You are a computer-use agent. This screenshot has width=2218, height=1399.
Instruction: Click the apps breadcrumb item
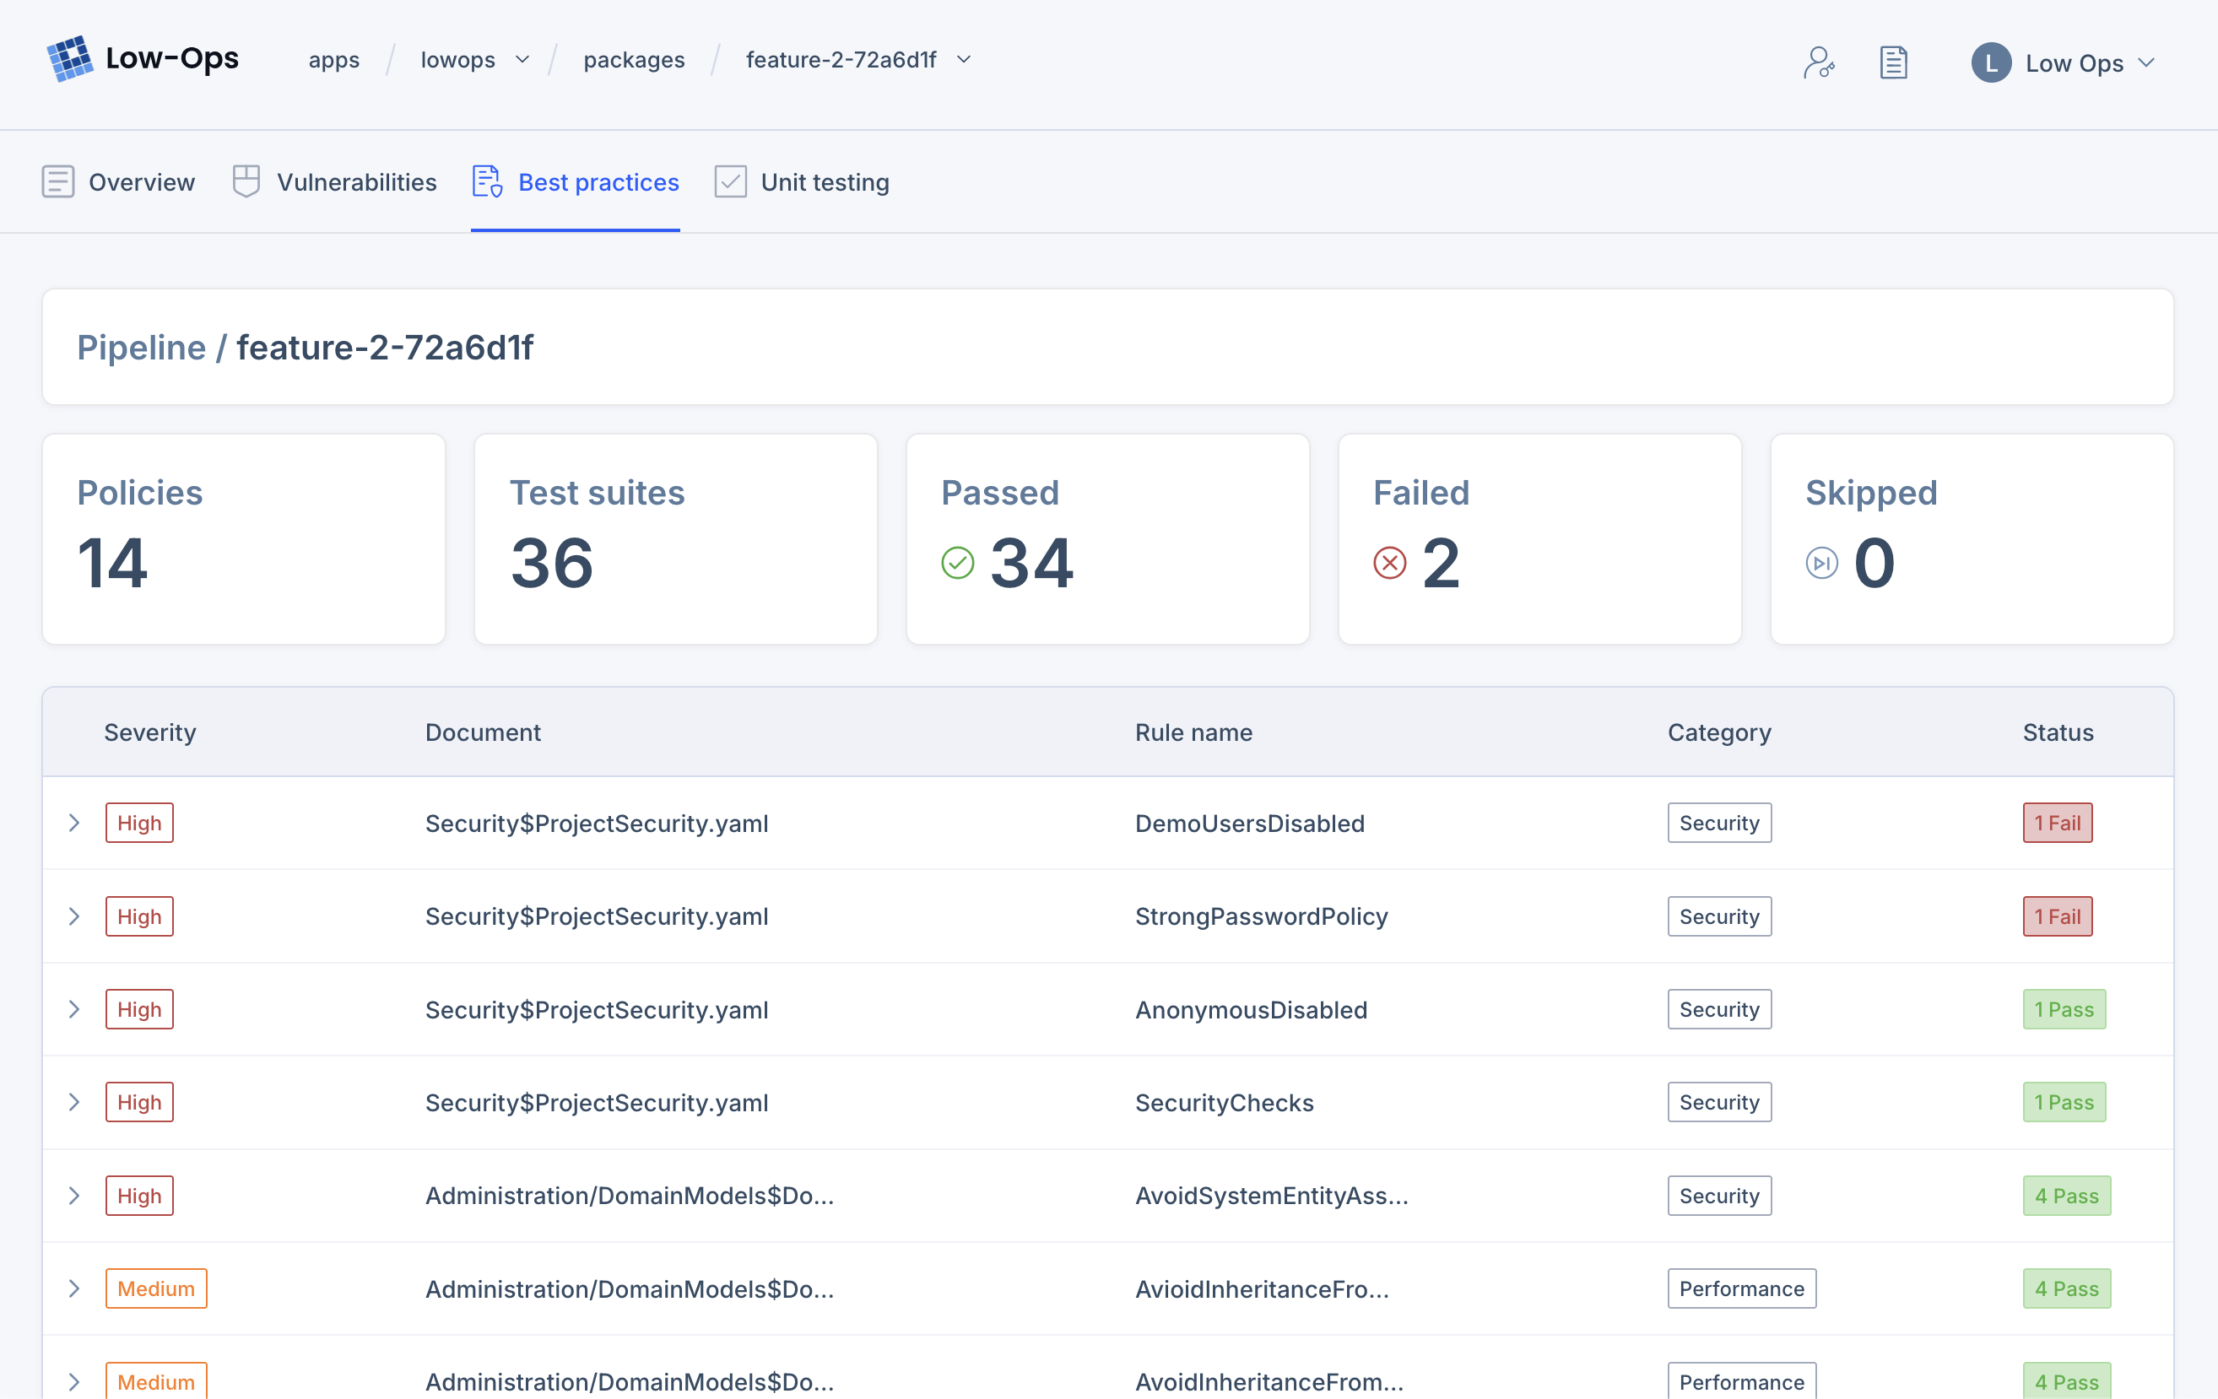point(334,59)
